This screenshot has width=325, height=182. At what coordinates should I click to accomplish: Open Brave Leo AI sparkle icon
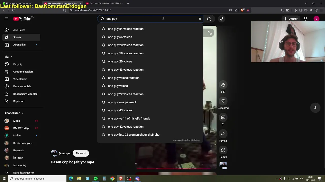coord(311,10)
